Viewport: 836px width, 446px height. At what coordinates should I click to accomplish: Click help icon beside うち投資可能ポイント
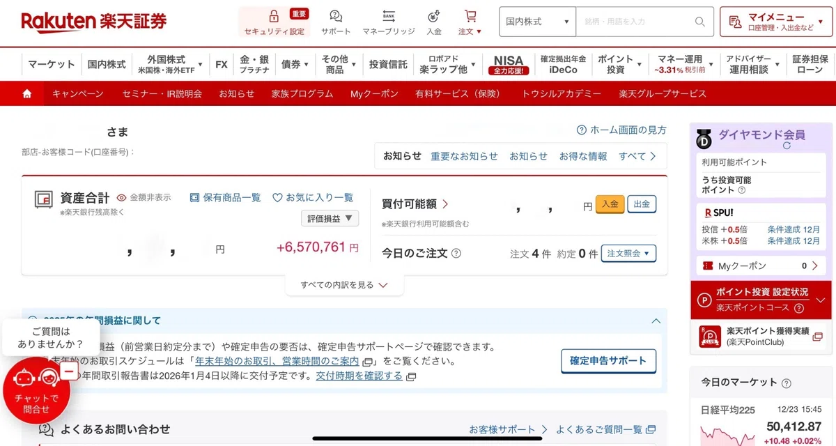741,190
